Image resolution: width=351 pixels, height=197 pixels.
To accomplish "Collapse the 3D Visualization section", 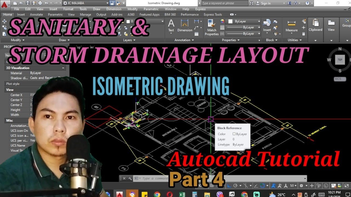I will click(63, 68).
